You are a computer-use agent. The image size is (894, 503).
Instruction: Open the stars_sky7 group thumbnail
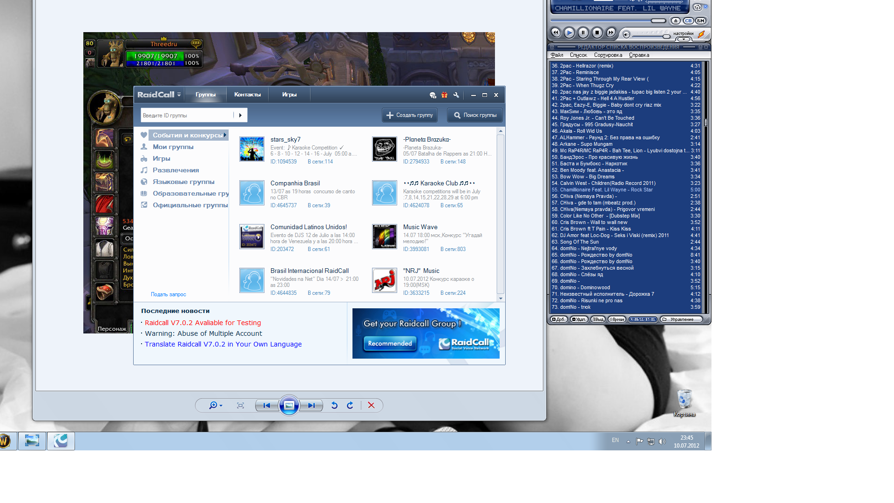pyautogui.click(x=252, y=149)
